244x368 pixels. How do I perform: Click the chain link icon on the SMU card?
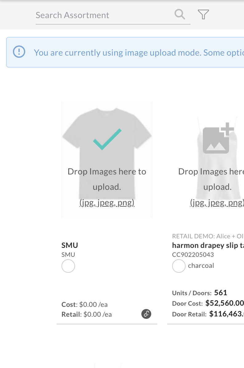pos(146,314)
